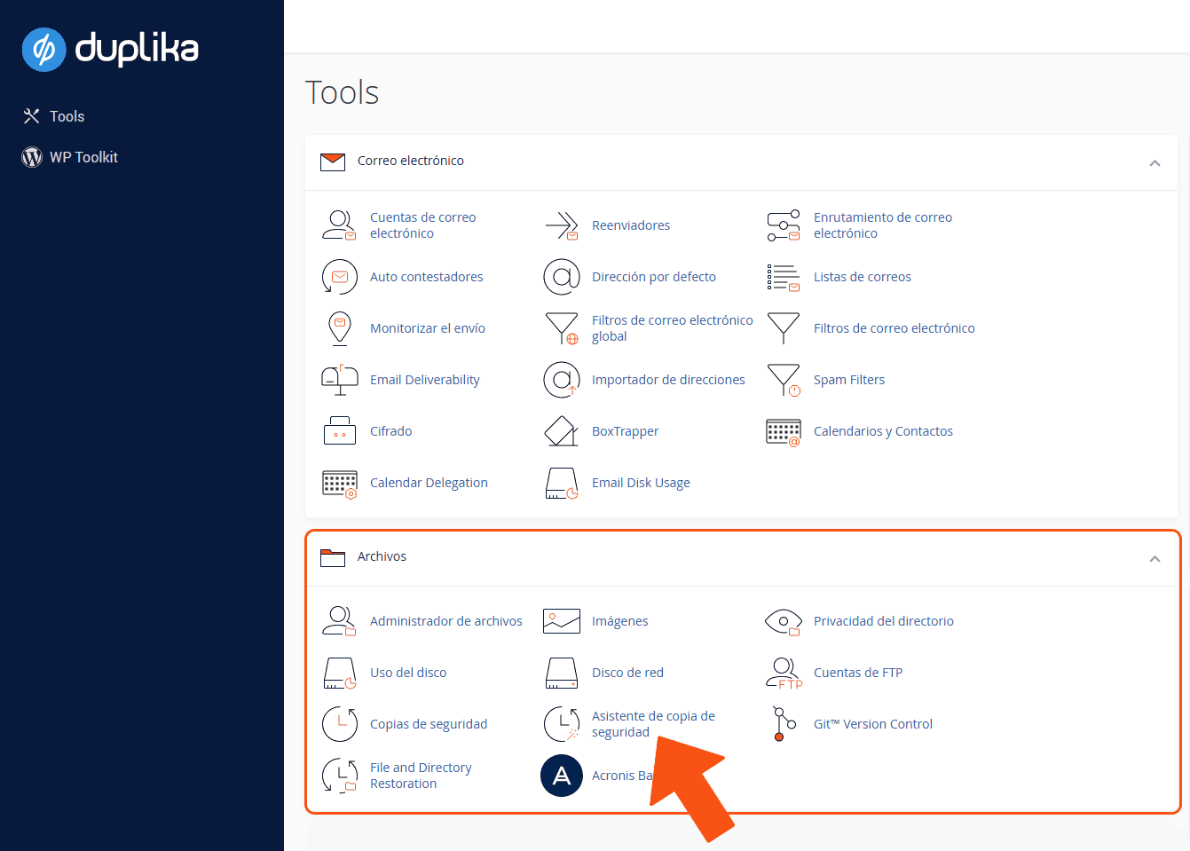Open the BoxTrapper icon
This screenshot has width=1190, height=851.
point(561,431)
